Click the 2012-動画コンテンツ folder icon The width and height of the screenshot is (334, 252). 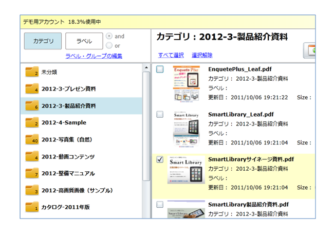32,156
